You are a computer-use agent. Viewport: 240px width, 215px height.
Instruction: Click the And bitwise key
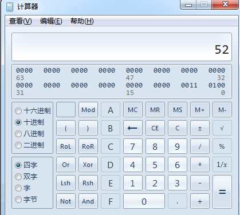[x=88, y=201]
